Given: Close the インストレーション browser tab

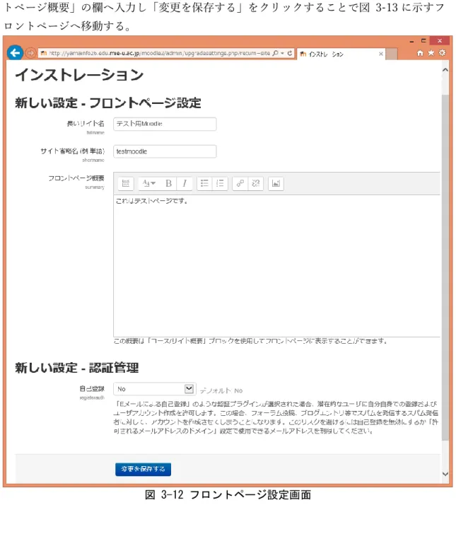Looking at the screenshot, I should tap(381, 54).
